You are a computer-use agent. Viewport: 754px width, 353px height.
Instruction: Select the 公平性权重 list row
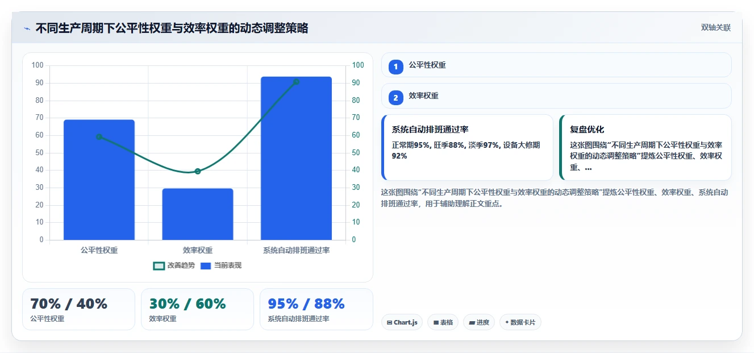(x=556, y=65)
